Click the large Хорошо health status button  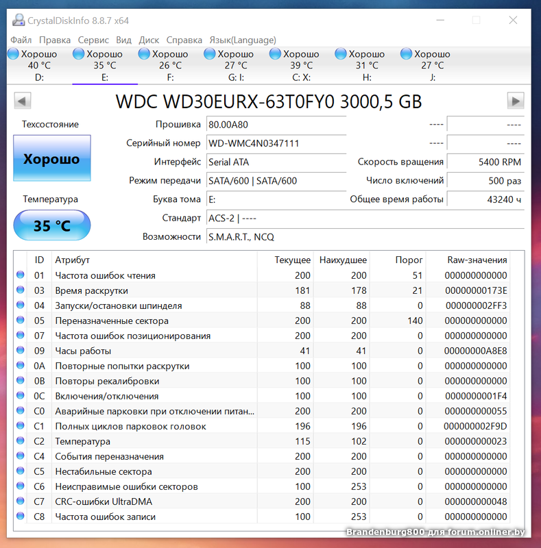click(52, 158)
